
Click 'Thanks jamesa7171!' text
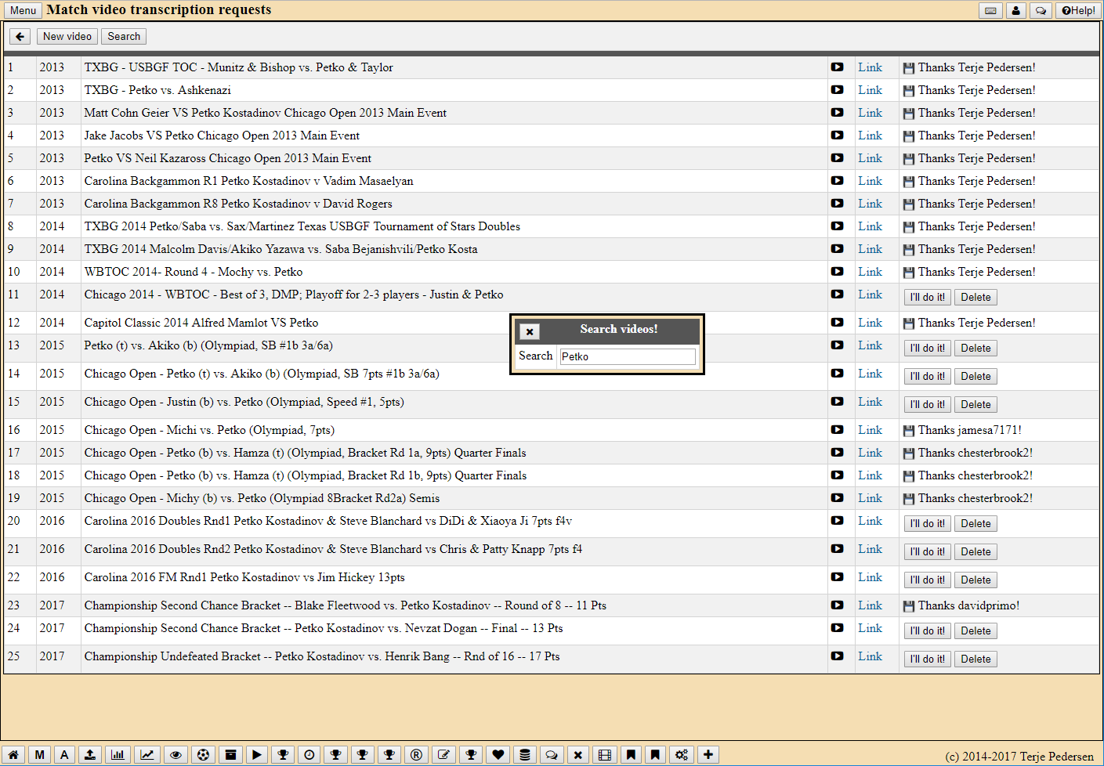coord(969,430)
